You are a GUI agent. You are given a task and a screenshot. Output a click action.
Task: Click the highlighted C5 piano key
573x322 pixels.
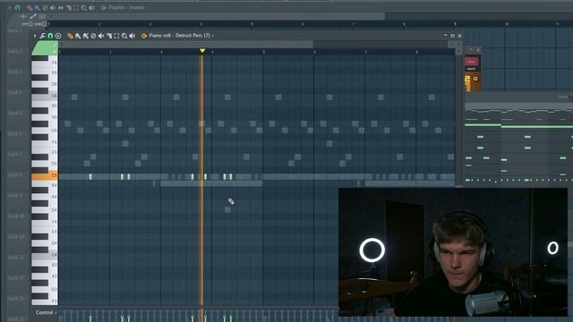[x=45, y=176]
